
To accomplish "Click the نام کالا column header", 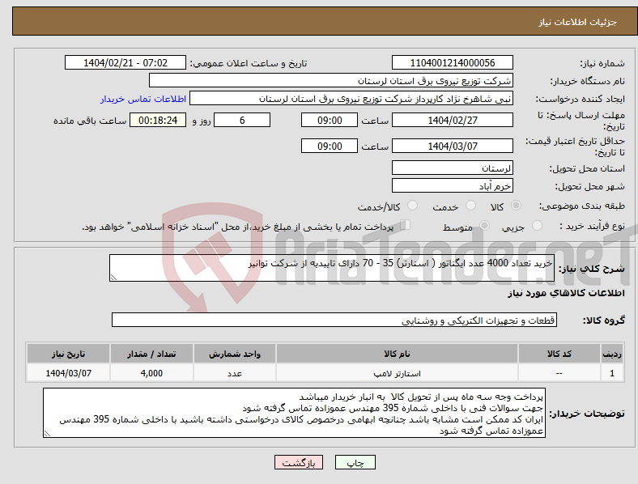I will point(397,354).
